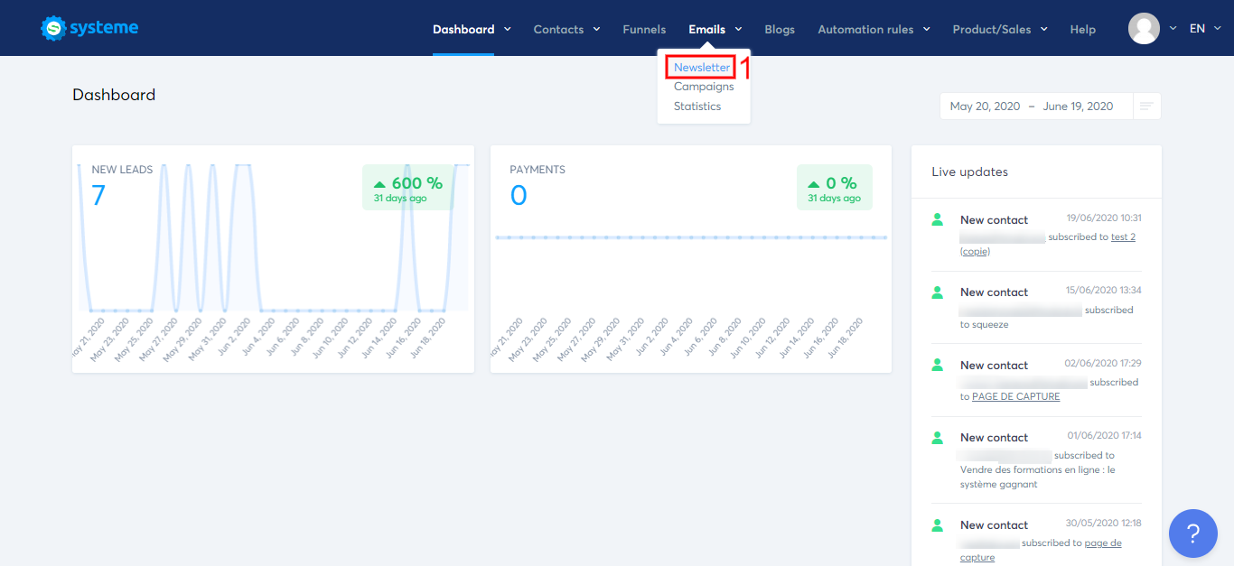Open the blue help question-mark bubble
This screenshot has height=566, width=1234.
point(1192,534)
